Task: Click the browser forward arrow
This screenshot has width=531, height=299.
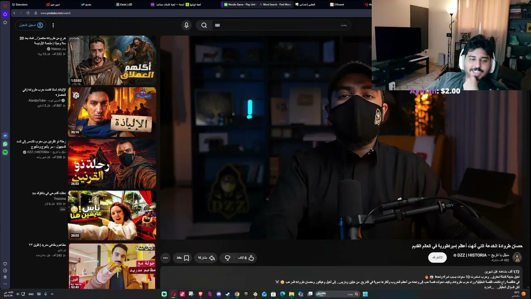Action: [21, 13]
